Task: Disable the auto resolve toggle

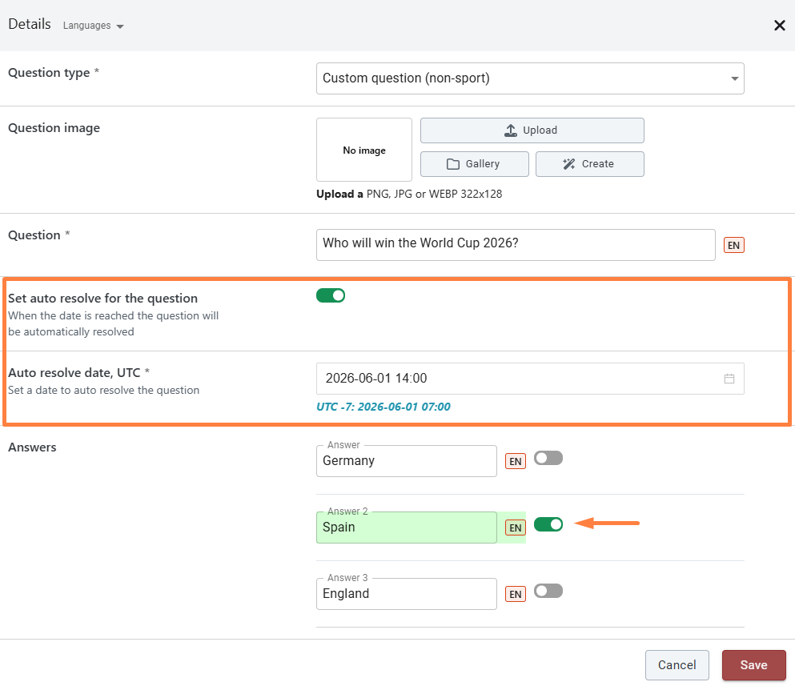Action: (331, 295)
